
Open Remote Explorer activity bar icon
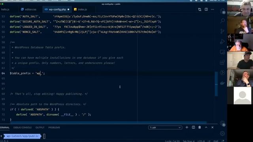coord(222,52)
